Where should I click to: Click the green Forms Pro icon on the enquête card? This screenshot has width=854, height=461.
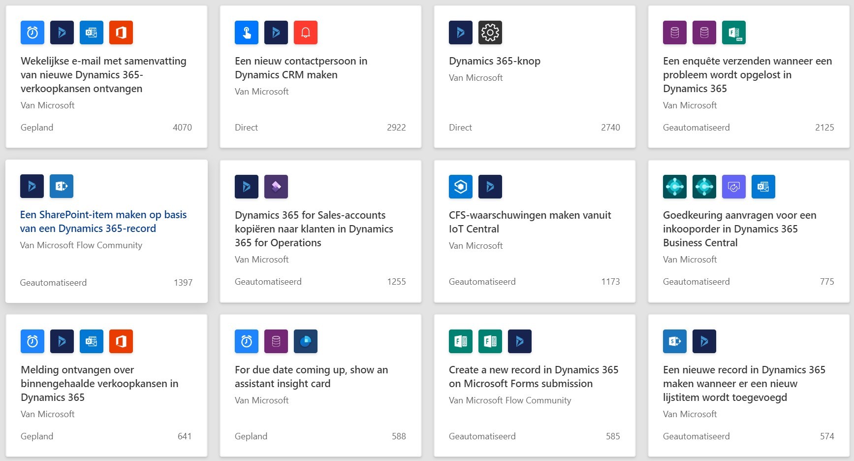734,33
